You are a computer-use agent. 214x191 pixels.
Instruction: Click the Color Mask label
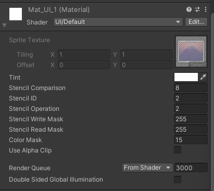point(26,140)
